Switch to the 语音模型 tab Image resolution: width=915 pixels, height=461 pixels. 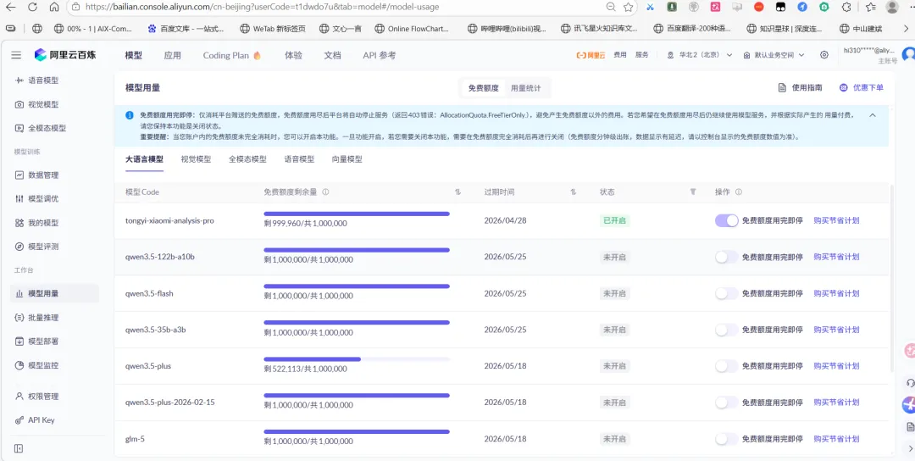[299, 159]
